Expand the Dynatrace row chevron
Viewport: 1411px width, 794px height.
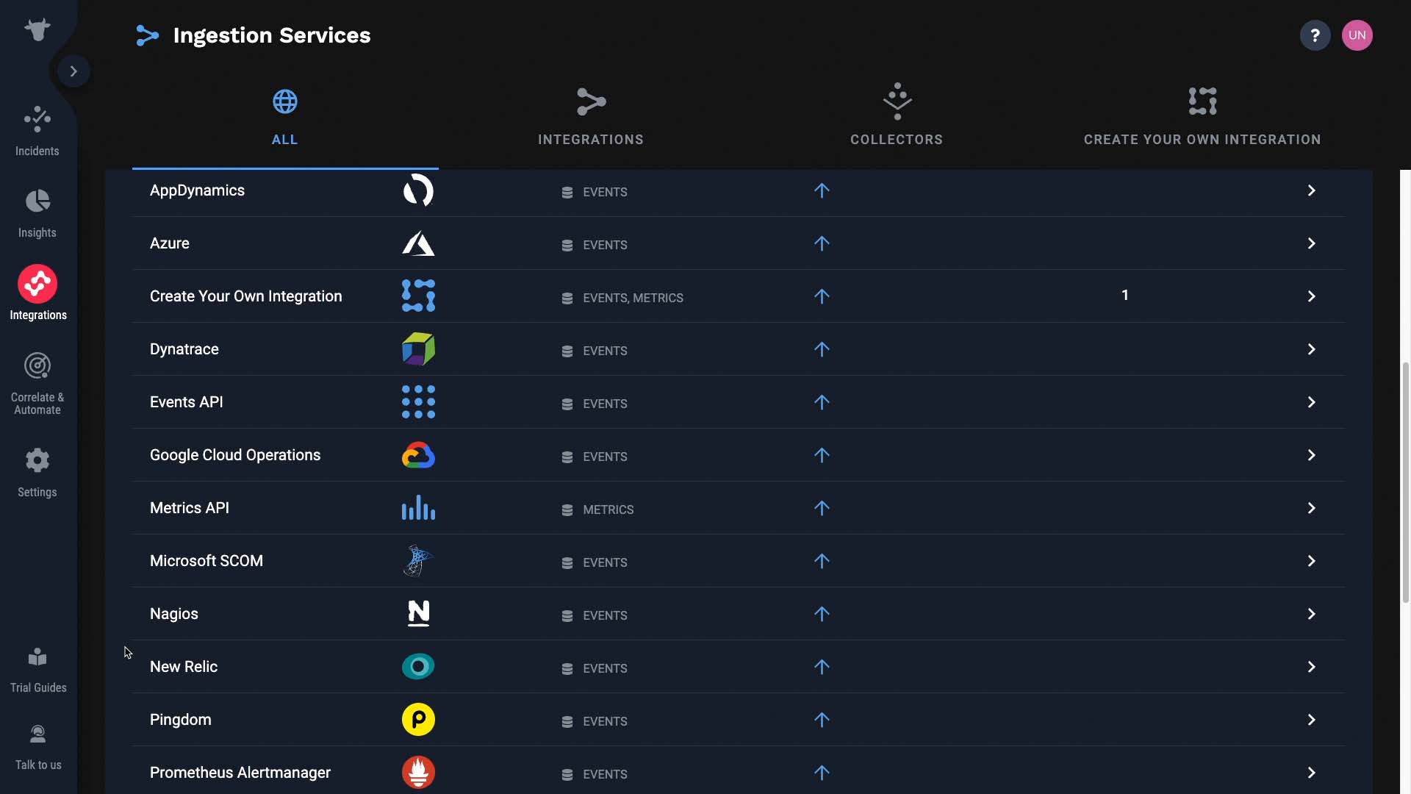point(1311,349)
